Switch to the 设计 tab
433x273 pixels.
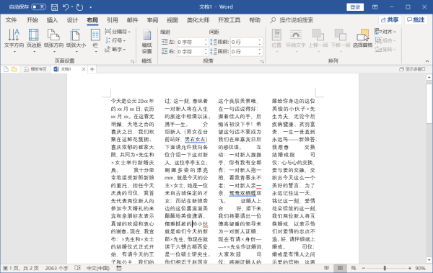point(72,20)
